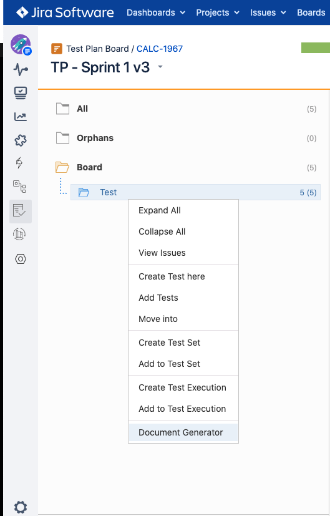
Task: Open the CALC-1967 issue link
Action: tap(160, 49)
